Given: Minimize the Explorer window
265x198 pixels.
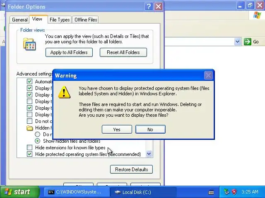Looking at the screenshot, I should [240, 5].
